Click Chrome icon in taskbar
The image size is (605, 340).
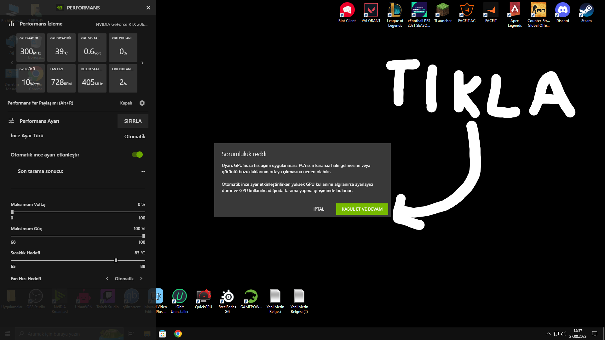coord(178,334)
